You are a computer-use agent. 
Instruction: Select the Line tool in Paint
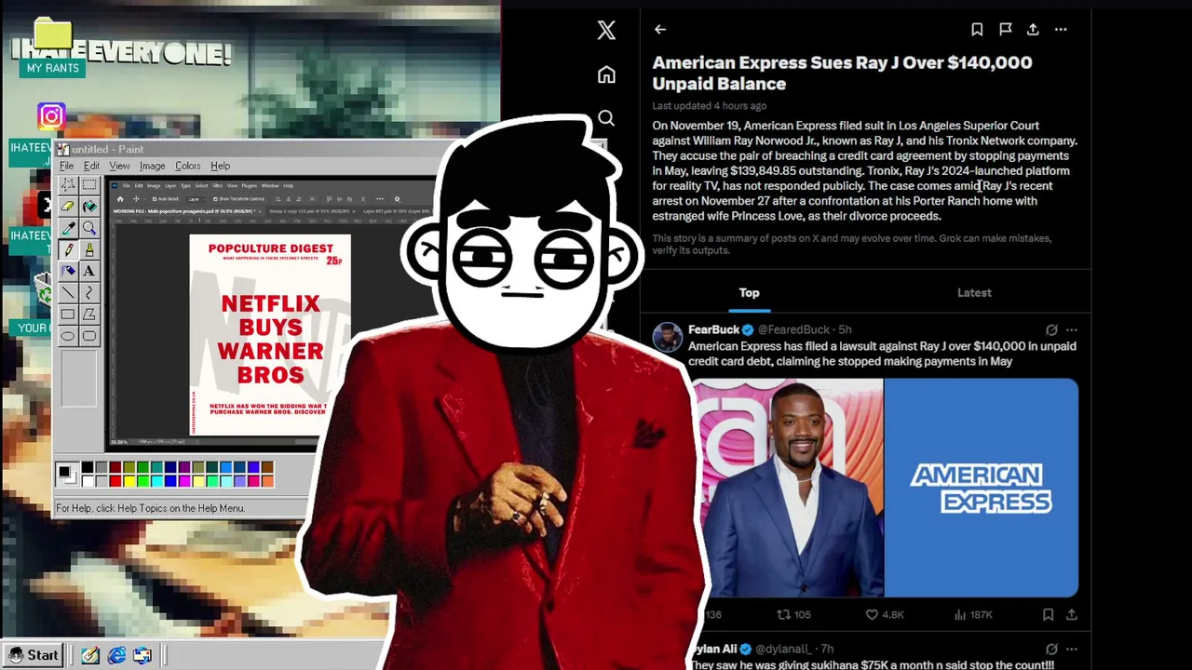(68, 292)
